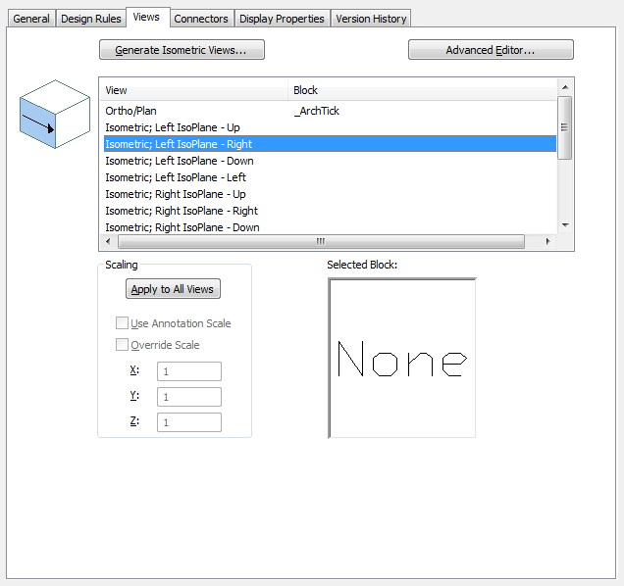This screenshot has height=586, width=624.
Task: Click Apply to All Views button
Action: tap(173, 289)
